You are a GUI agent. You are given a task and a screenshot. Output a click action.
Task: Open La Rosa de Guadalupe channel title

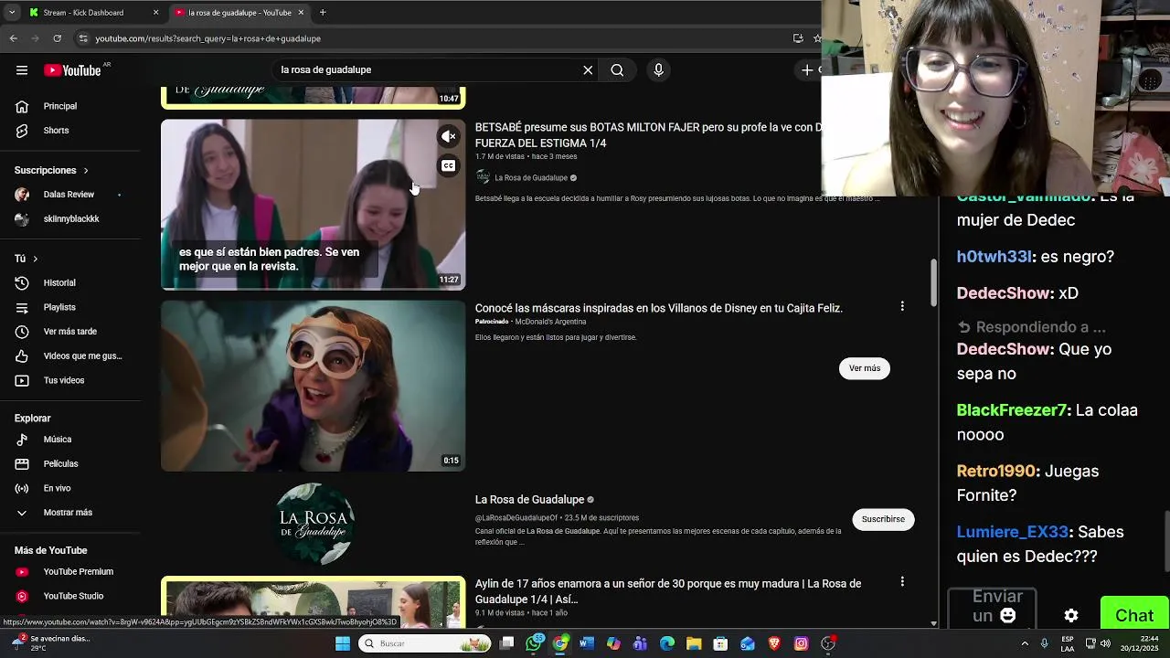pos(529,500)
